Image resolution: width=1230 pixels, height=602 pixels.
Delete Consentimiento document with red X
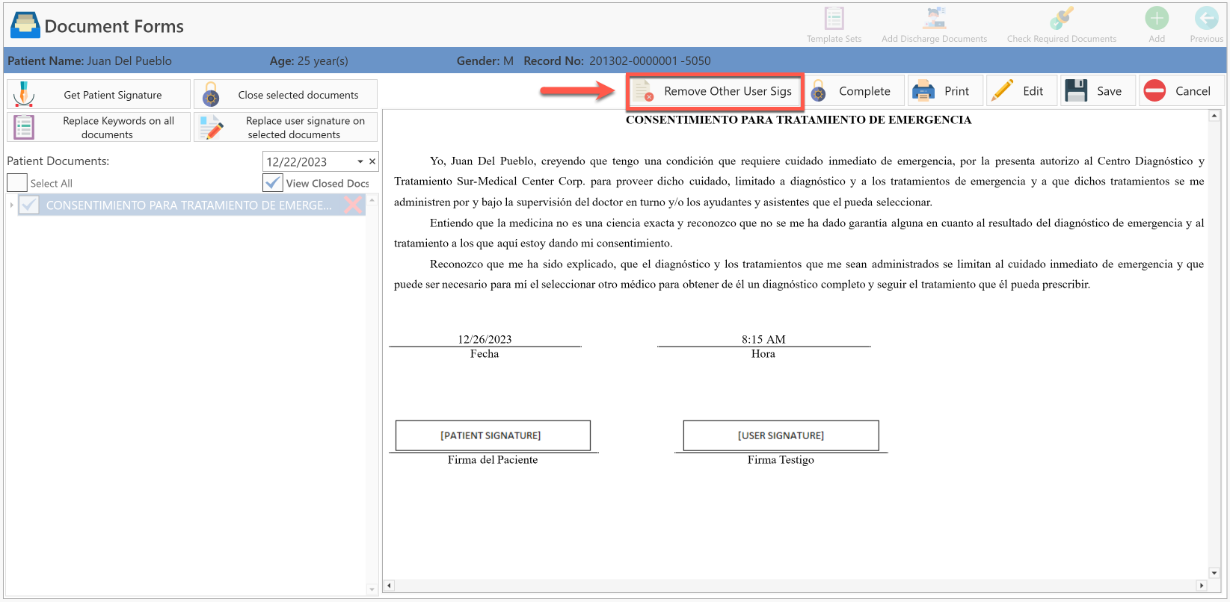[353, 205]
